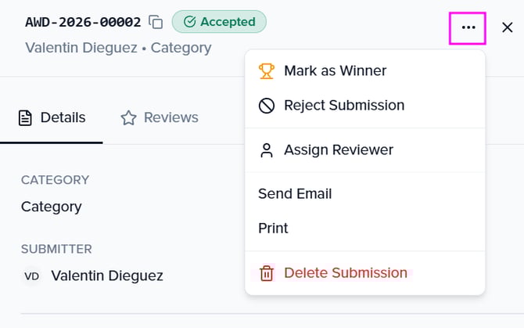
Task: Open the Details tab
Action: click(52, 118)
